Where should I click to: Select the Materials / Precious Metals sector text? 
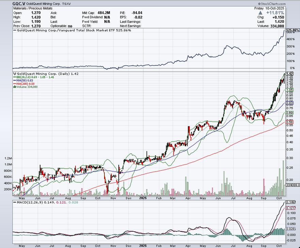pos(33,8)
